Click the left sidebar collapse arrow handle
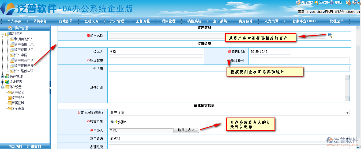The height and width of the screenshot is (149, 361). (50, 88)
